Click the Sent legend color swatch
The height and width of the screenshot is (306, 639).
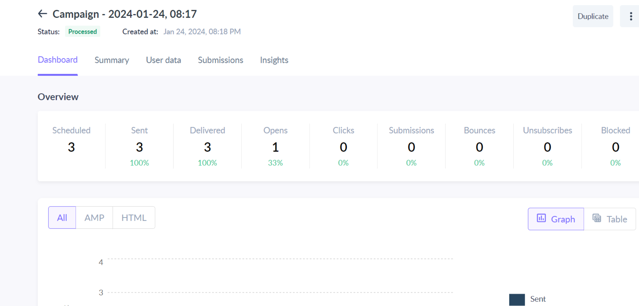[517, 299]
